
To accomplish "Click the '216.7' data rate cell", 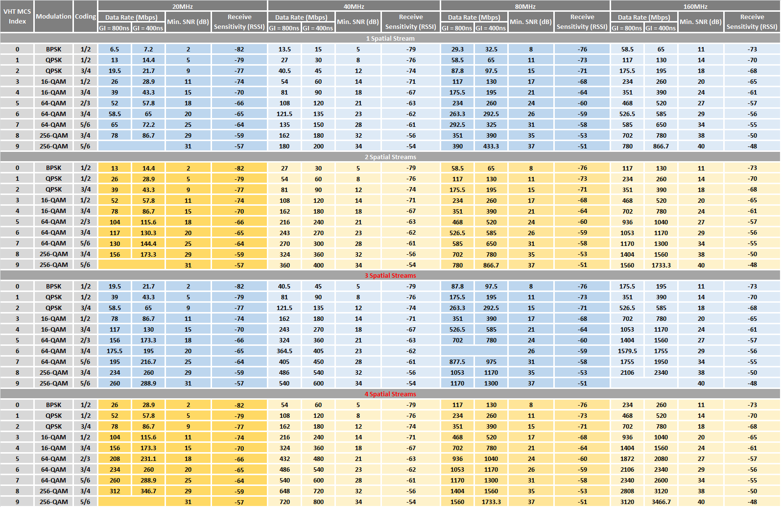I will 148,362.
